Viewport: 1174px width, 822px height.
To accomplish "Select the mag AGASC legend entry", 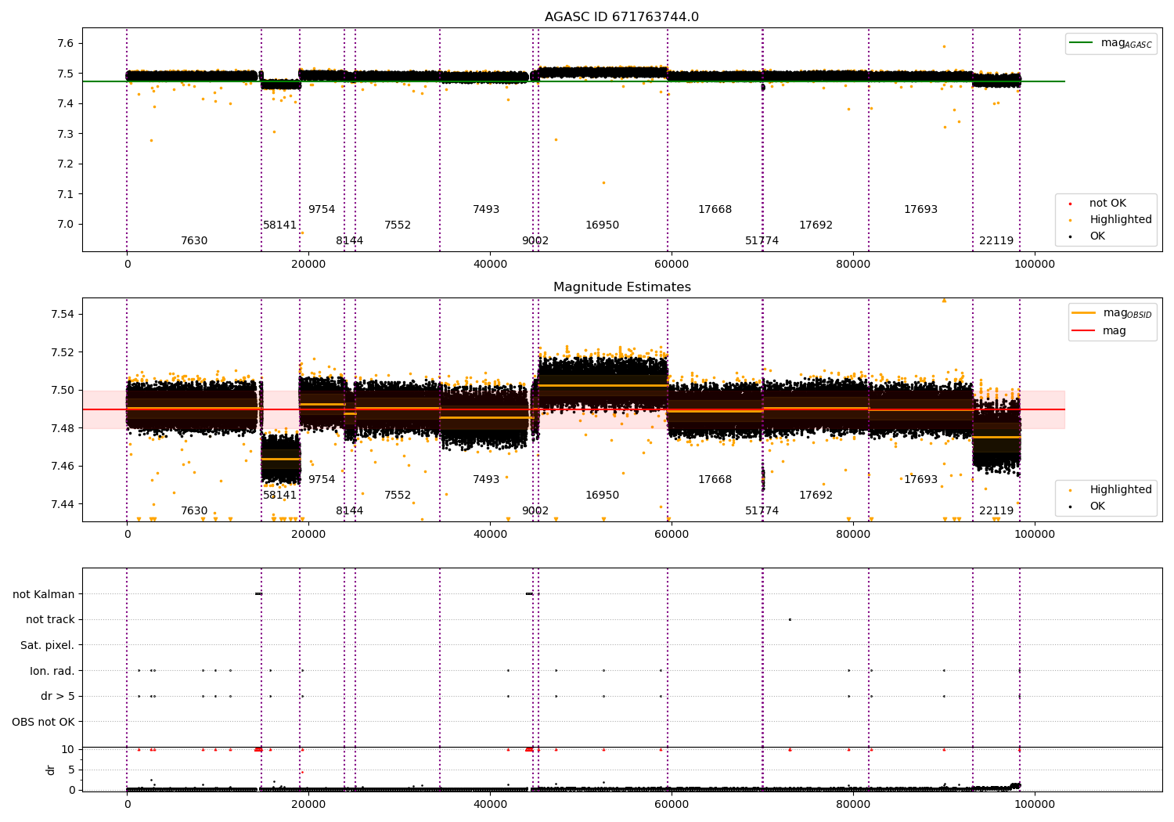I will pyautogui.click(x=1111, y=43).
